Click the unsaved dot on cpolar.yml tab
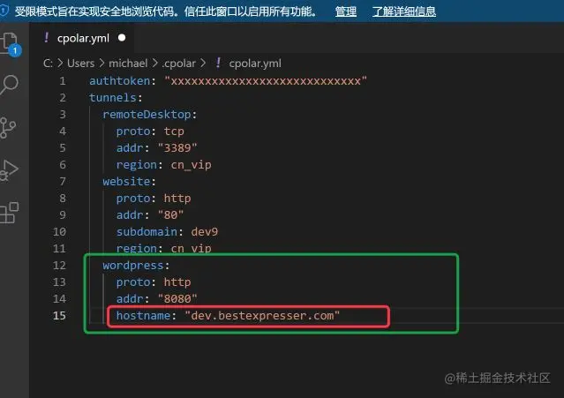This screenshot has height=398, width=564. click(x=122, y=38)
